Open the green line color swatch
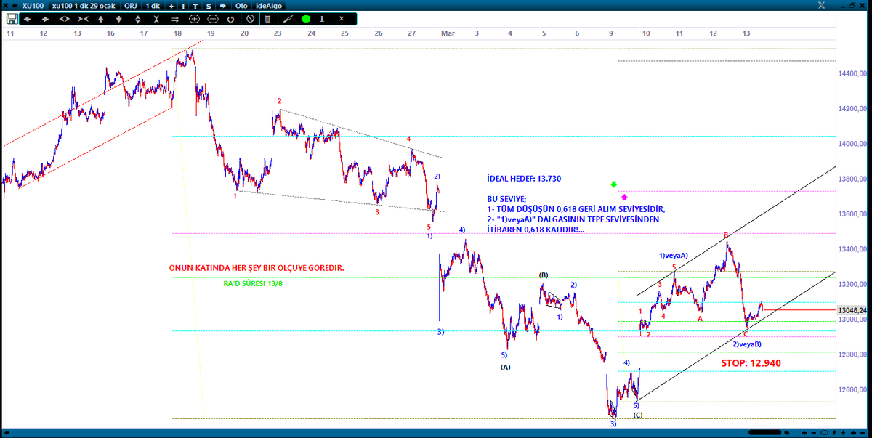The height and width of the screenshot is (438, 872). click(306, 19)
